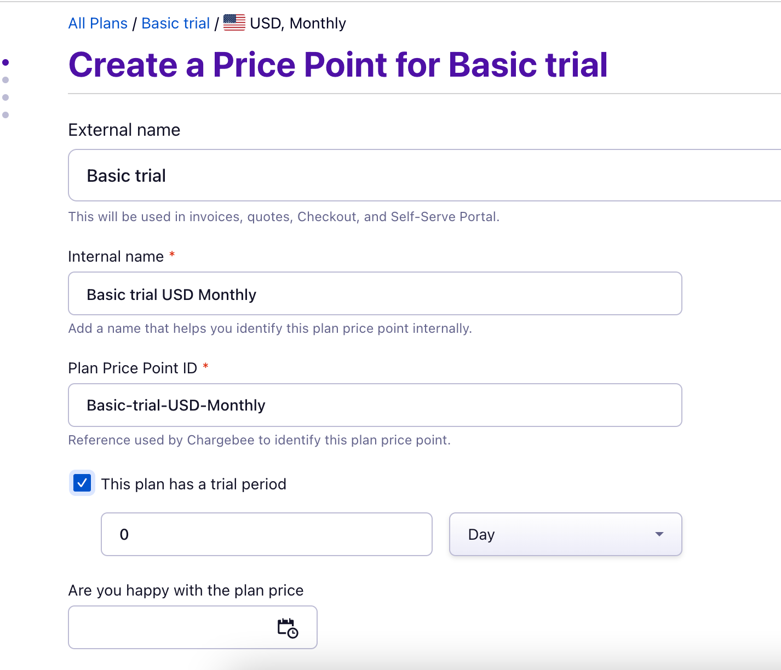Select the fourth step dot in sidebar
Screen dimensions: 781x670
tap(5, 115)
